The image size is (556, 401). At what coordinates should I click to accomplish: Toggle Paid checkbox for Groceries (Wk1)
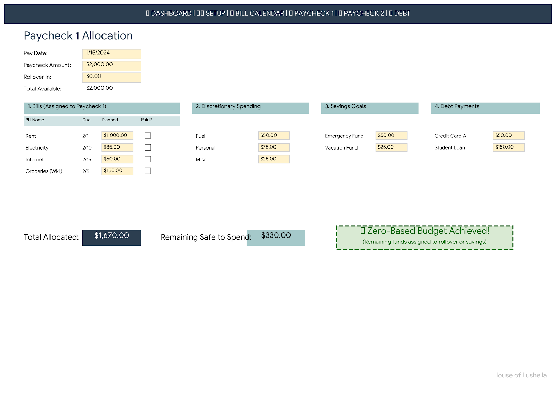click(x=148, y=171)
